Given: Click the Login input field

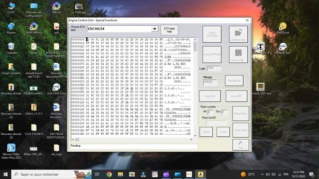Looking at the screenshot, I should 214,68.
